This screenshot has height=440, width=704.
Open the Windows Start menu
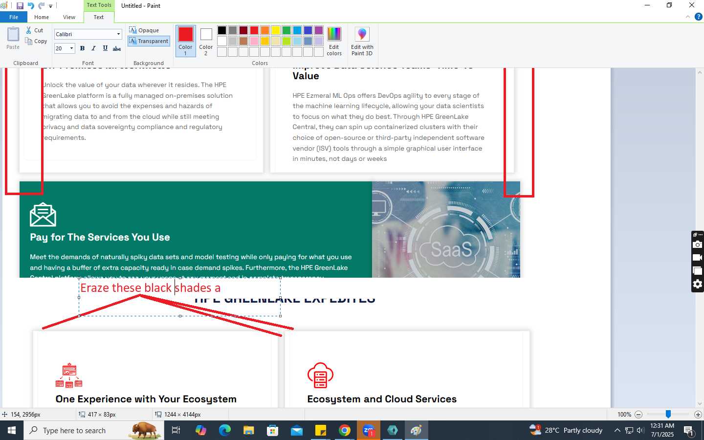(12, 430)
